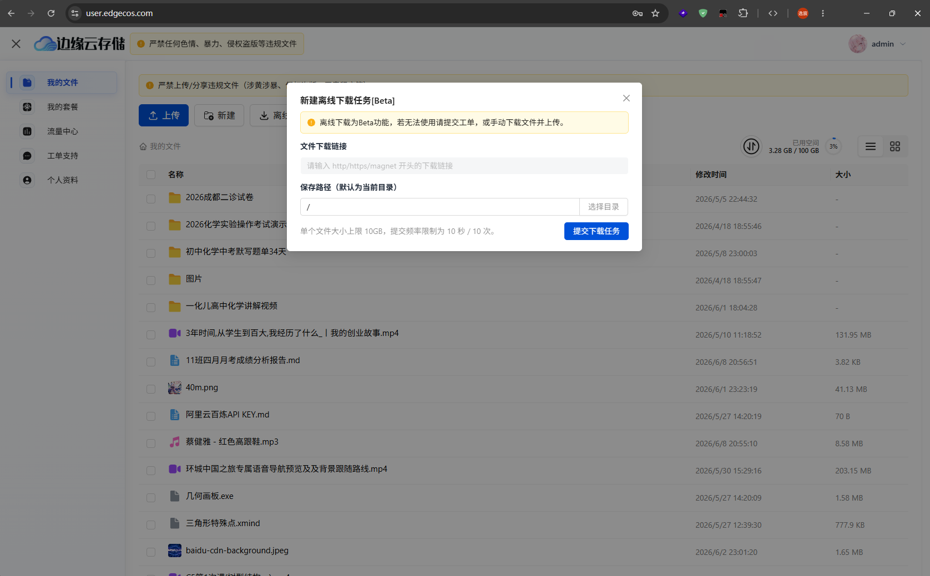The width and height of the screenshot is (930, 576).
Task: Click the 上传 upload button
Action: (164, 115)
